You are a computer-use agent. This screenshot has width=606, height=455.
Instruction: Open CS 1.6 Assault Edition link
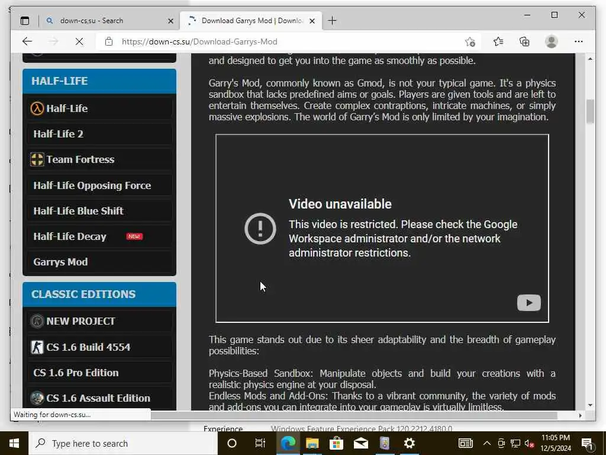pyautogui.click(x=99, y=398)
